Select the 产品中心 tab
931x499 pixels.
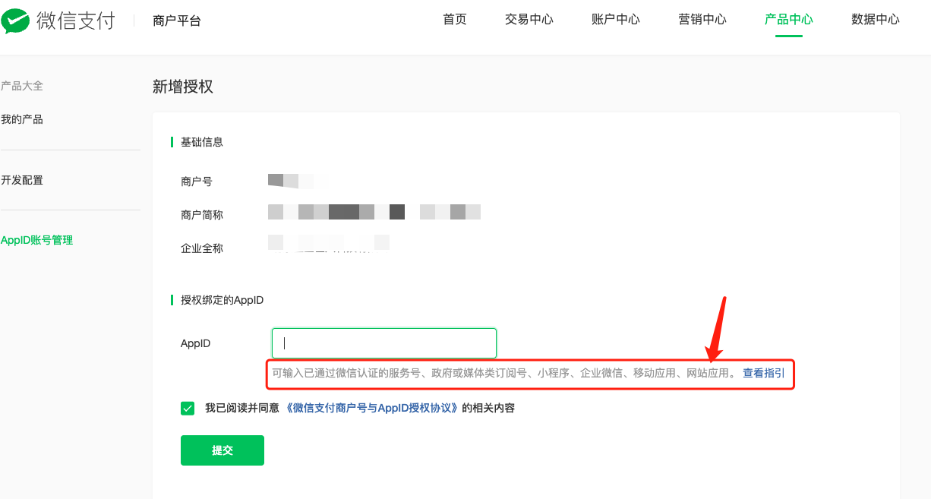point(789,20)
